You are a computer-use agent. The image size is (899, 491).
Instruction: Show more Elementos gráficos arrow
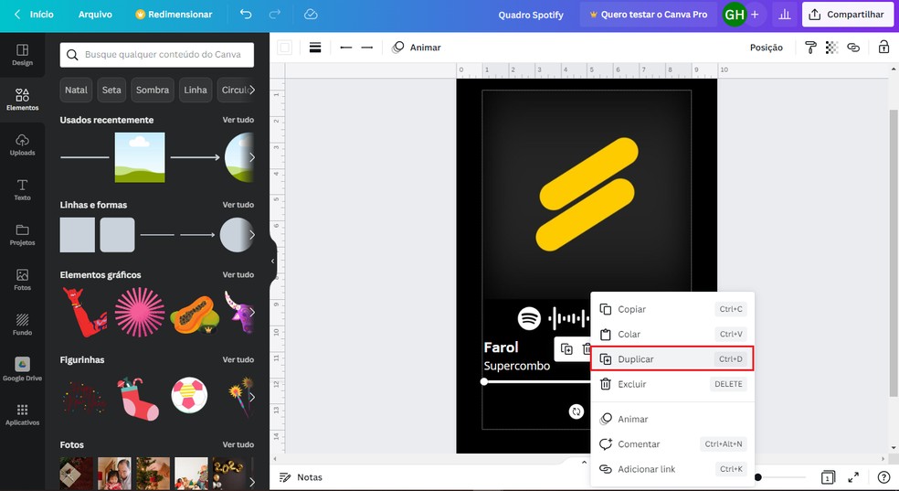point(251,312)
